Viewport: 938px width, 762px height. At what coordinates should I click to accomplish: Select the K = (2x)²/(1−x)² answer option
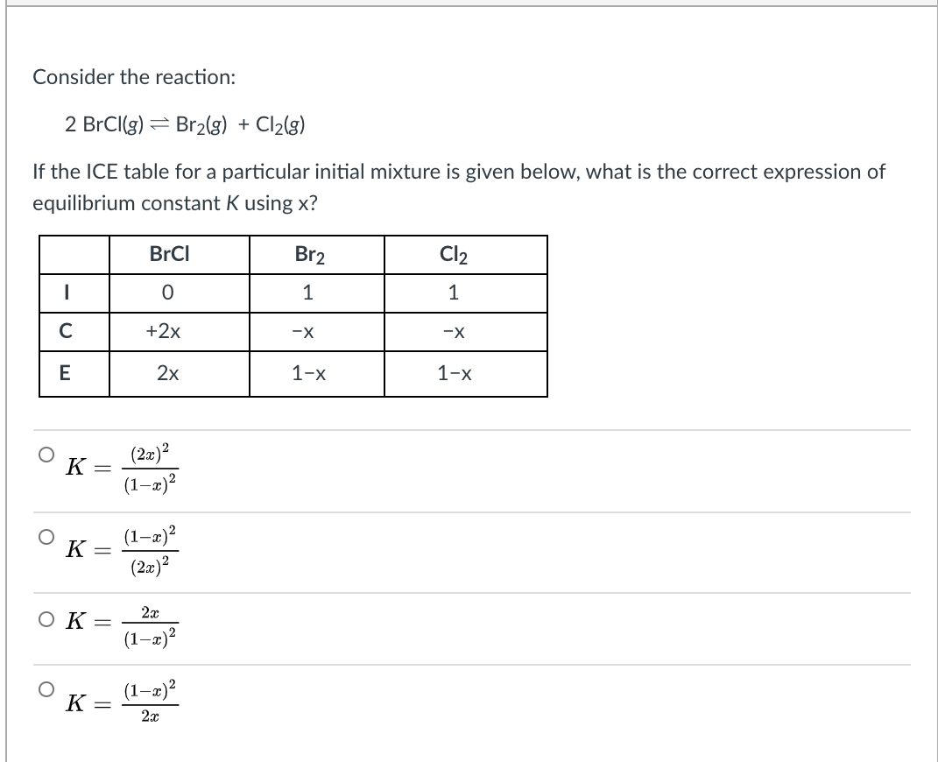click(x=46, y=453)
